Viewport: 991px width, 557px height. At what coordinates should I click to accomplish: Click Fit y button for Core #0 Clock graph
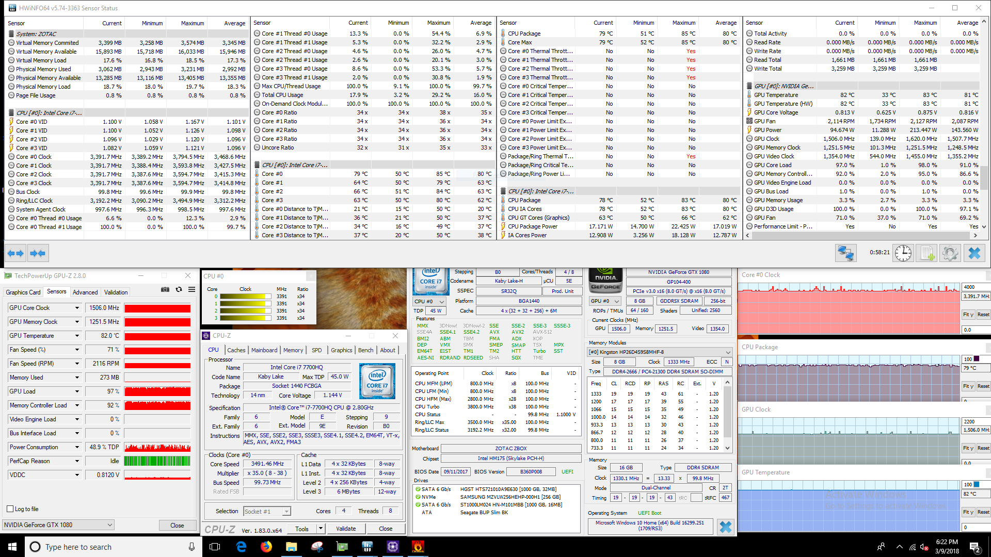(968, 315)
